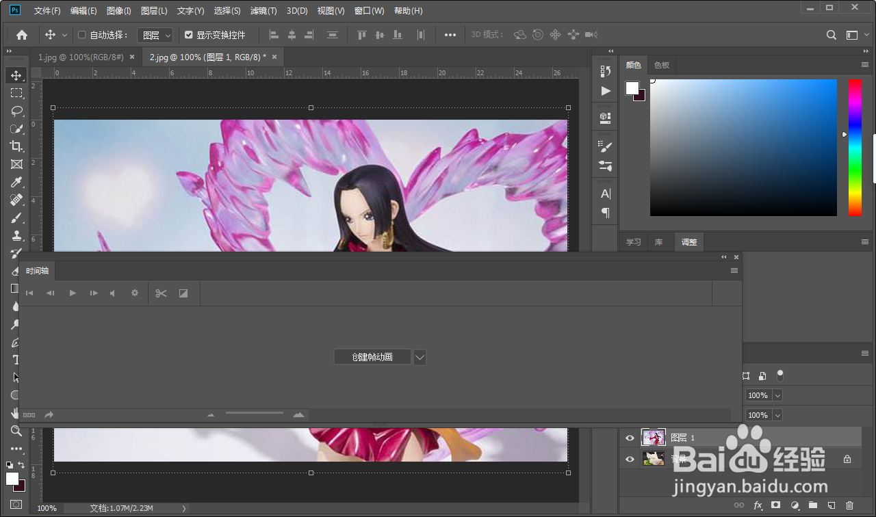Click inside the color picker gradient field

(743, 148)
